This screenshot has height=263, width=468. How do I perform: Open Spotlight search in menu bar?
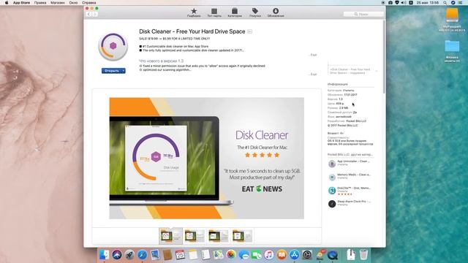[x=445, y=3]
